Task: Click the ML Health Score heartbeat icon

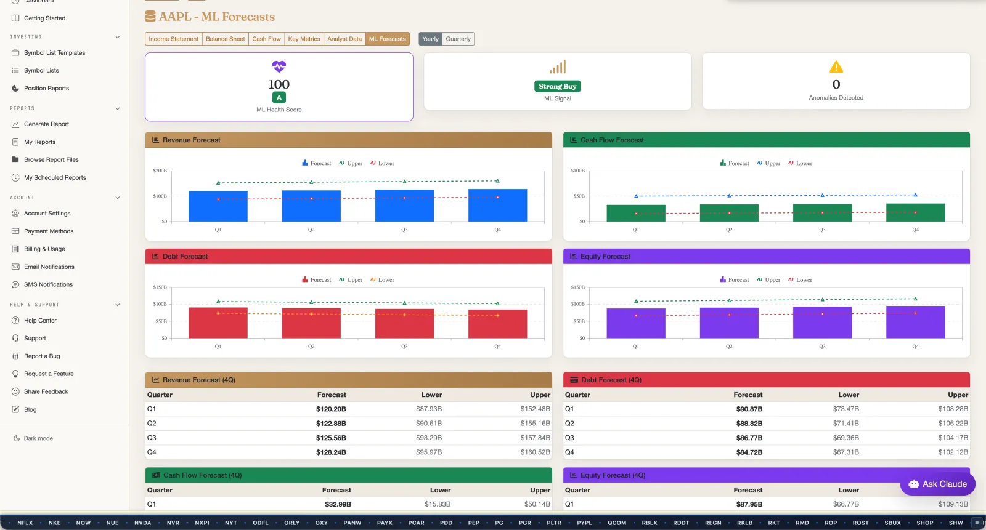Action: pyautogui.click(x=279, y=66)
